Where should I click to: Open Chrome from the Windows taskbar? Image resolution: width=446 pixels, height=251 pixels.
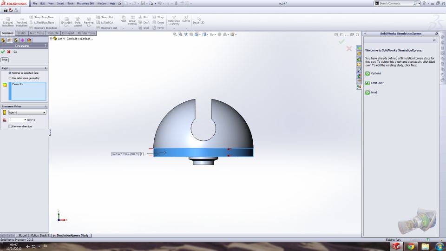411,246
